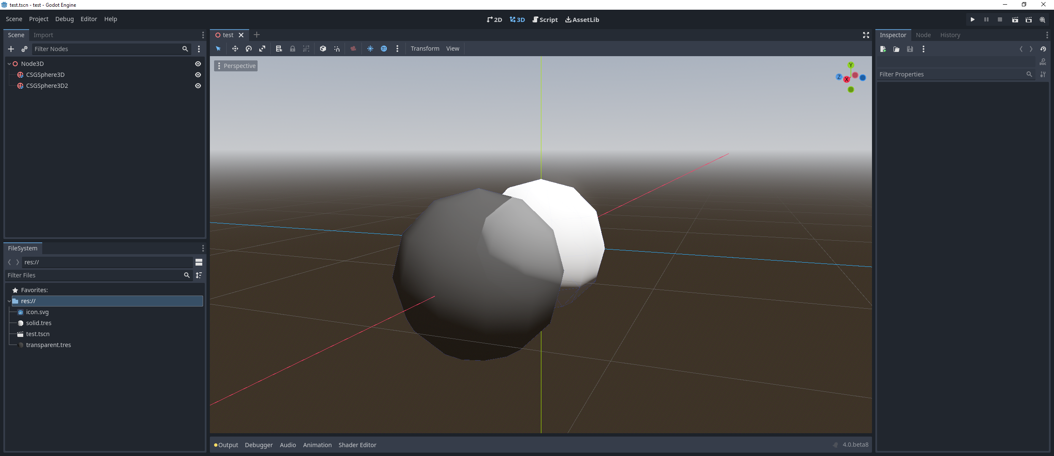The width and height of the screenshot is (1054, 456).
Task: Toggle the preview environment globe icon
Action: [384, 49]
